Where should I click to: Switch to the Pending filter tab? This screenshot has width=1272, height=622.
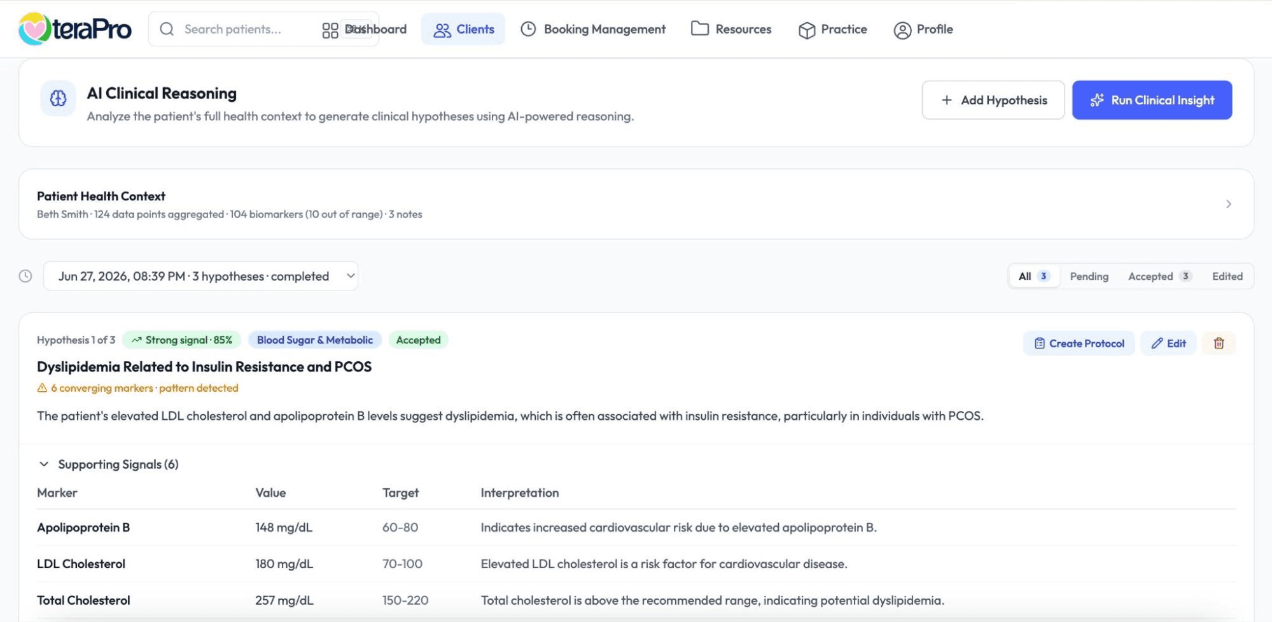coord(1089,276)
